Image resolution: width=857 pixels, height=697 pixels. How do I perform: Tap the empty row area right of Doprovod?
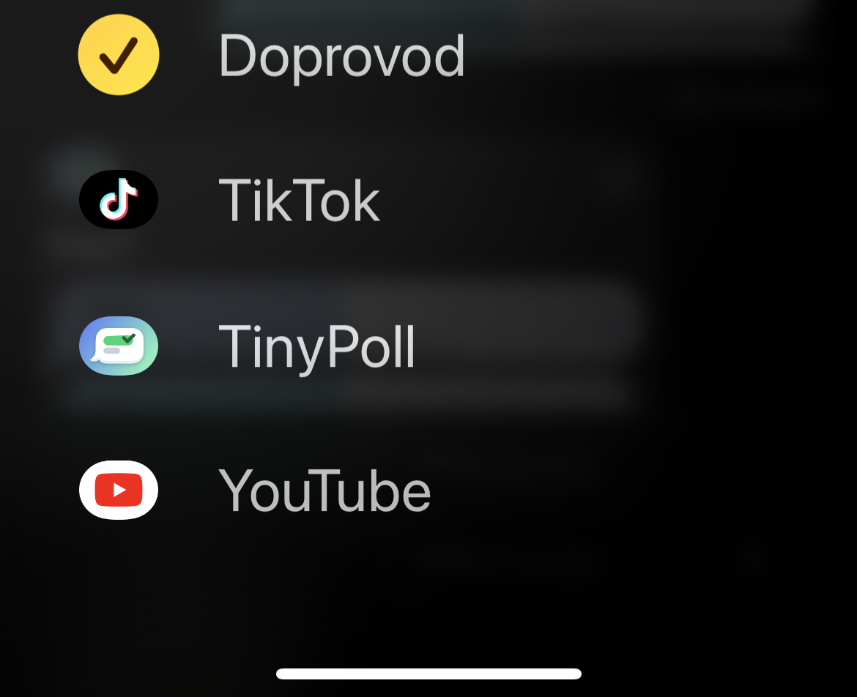click(x=639, y=55)
